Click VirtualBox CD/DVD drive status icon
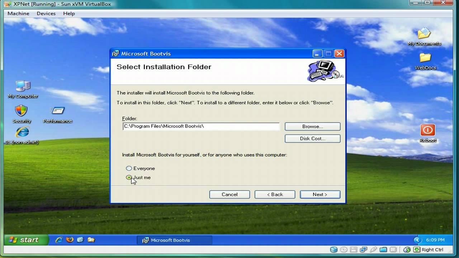Screen dimensions: 459x258 (x=344, y=250)
